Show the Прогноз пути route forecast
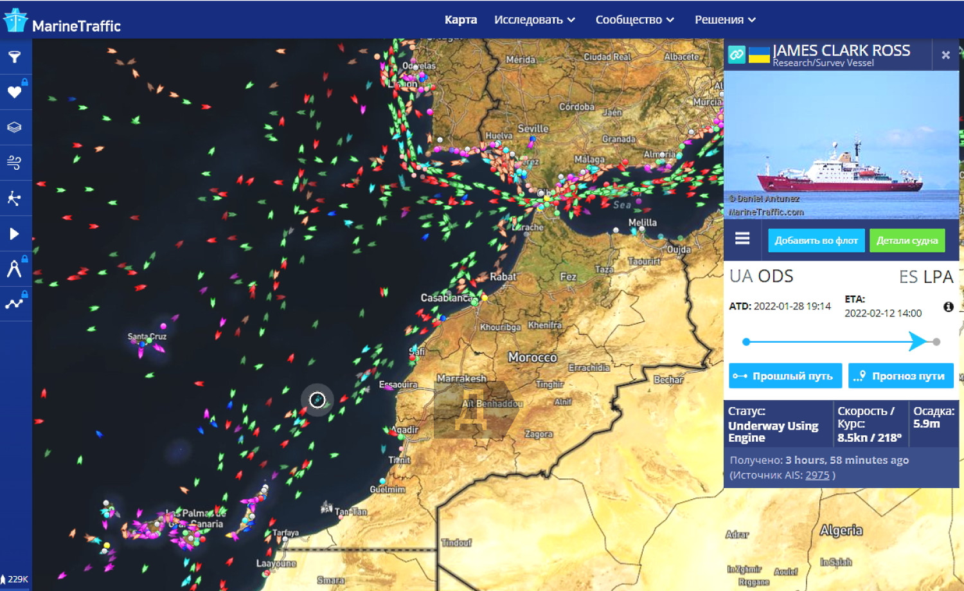 coord(900,376)
